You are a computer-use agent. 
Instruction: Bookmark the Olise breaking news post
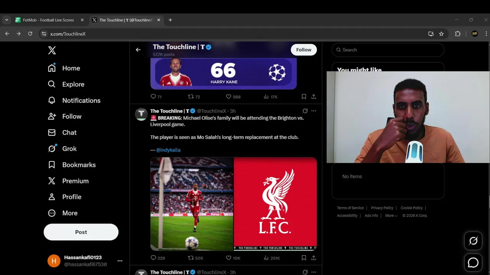pyautogui.click(x=304, y=258)
